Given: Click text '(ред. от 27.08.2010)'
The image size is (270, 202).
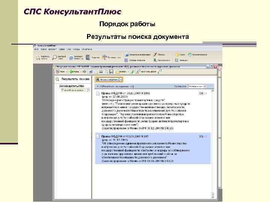Looking at the screenshot, I should click(115, 97).
